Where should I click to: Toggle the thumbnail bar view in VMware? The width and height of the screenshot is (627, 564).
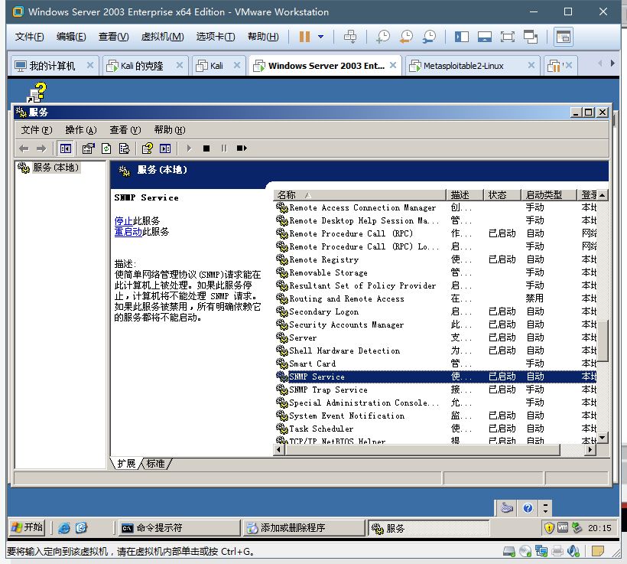[484, 37]
